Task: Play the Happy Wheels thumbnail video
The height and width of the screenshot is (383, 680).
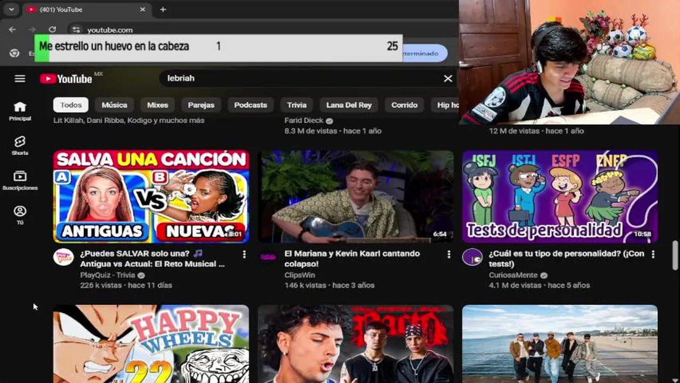Action: [x=151, y=344]
